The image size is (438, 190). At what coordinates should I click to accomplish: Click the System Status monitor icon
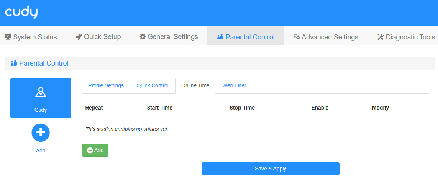point(8,37)
